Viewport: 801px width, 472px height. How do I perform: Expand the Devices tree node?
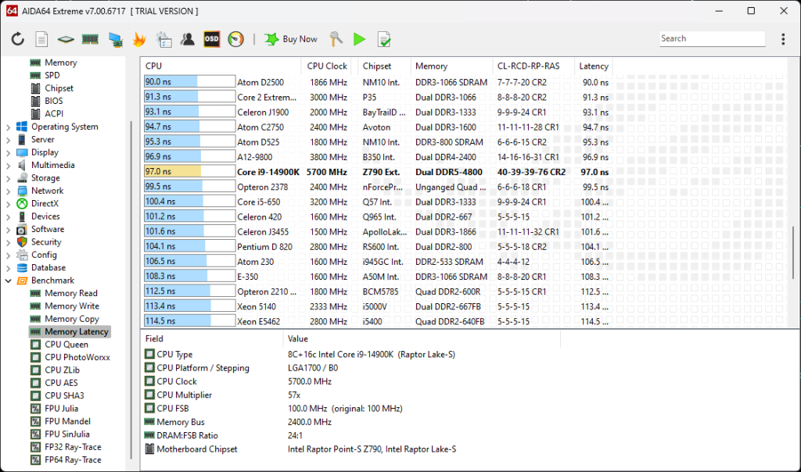coord(8,216)
